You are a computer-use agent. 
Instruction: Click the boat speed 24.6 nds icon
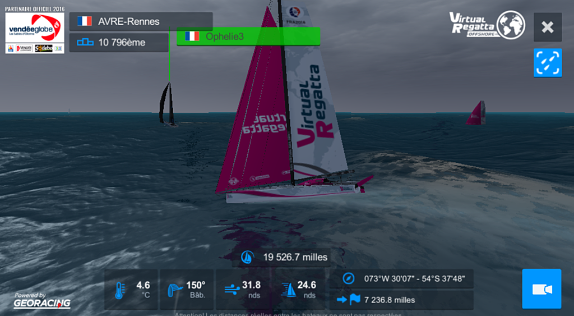[x=289, y=290]
